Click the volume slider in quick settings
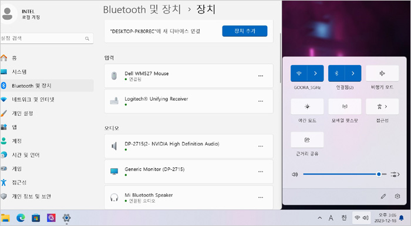 coord(345,174)
